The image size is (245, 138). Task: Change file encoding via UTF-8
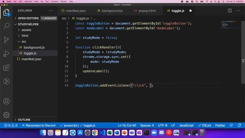162,125
